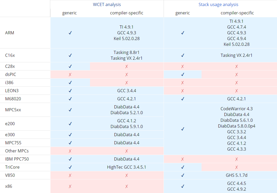Click dsPIC's stack usage generic checkmark
Screen dimensions: 277x193
point(183,75)
